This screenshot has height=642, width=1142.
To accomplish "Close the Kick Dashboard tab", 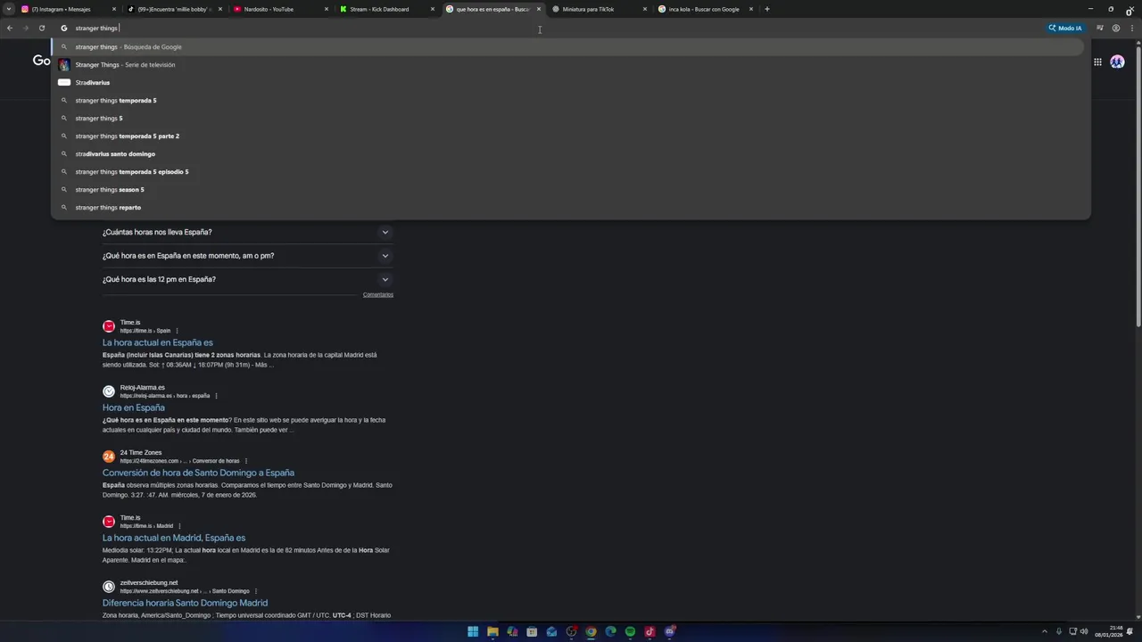I will [x=433, y=9].
